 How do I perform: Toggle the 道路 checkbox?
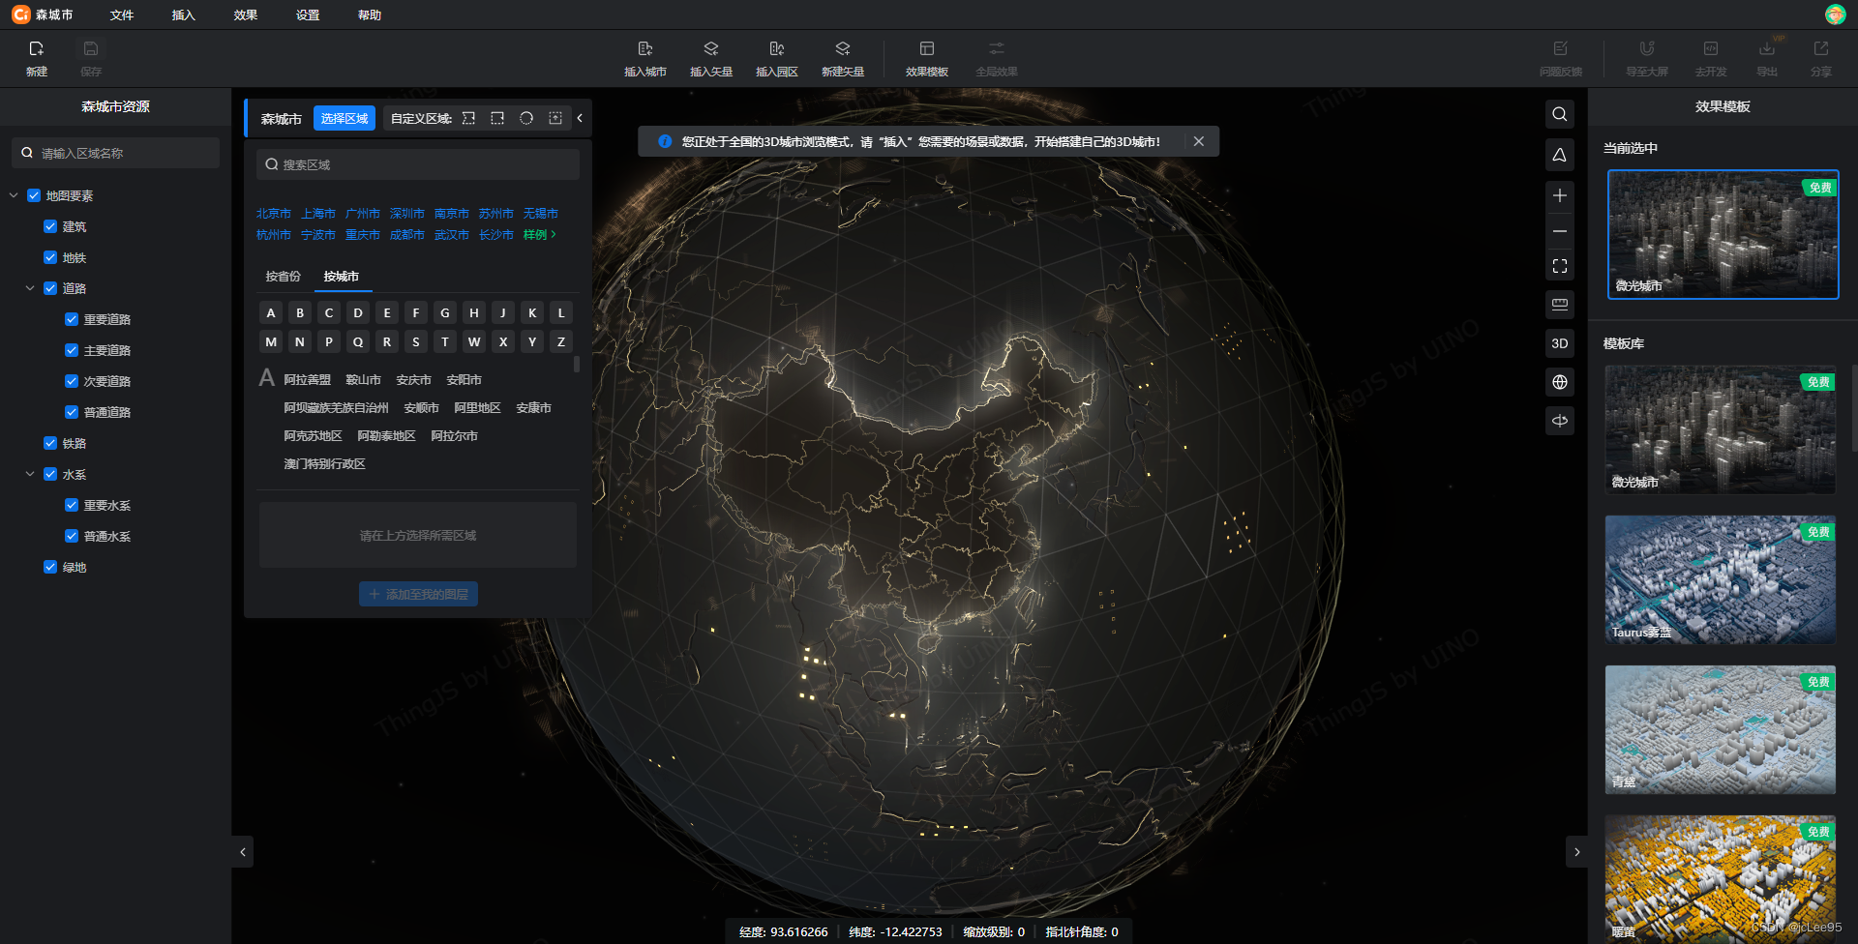click(50, 288)
